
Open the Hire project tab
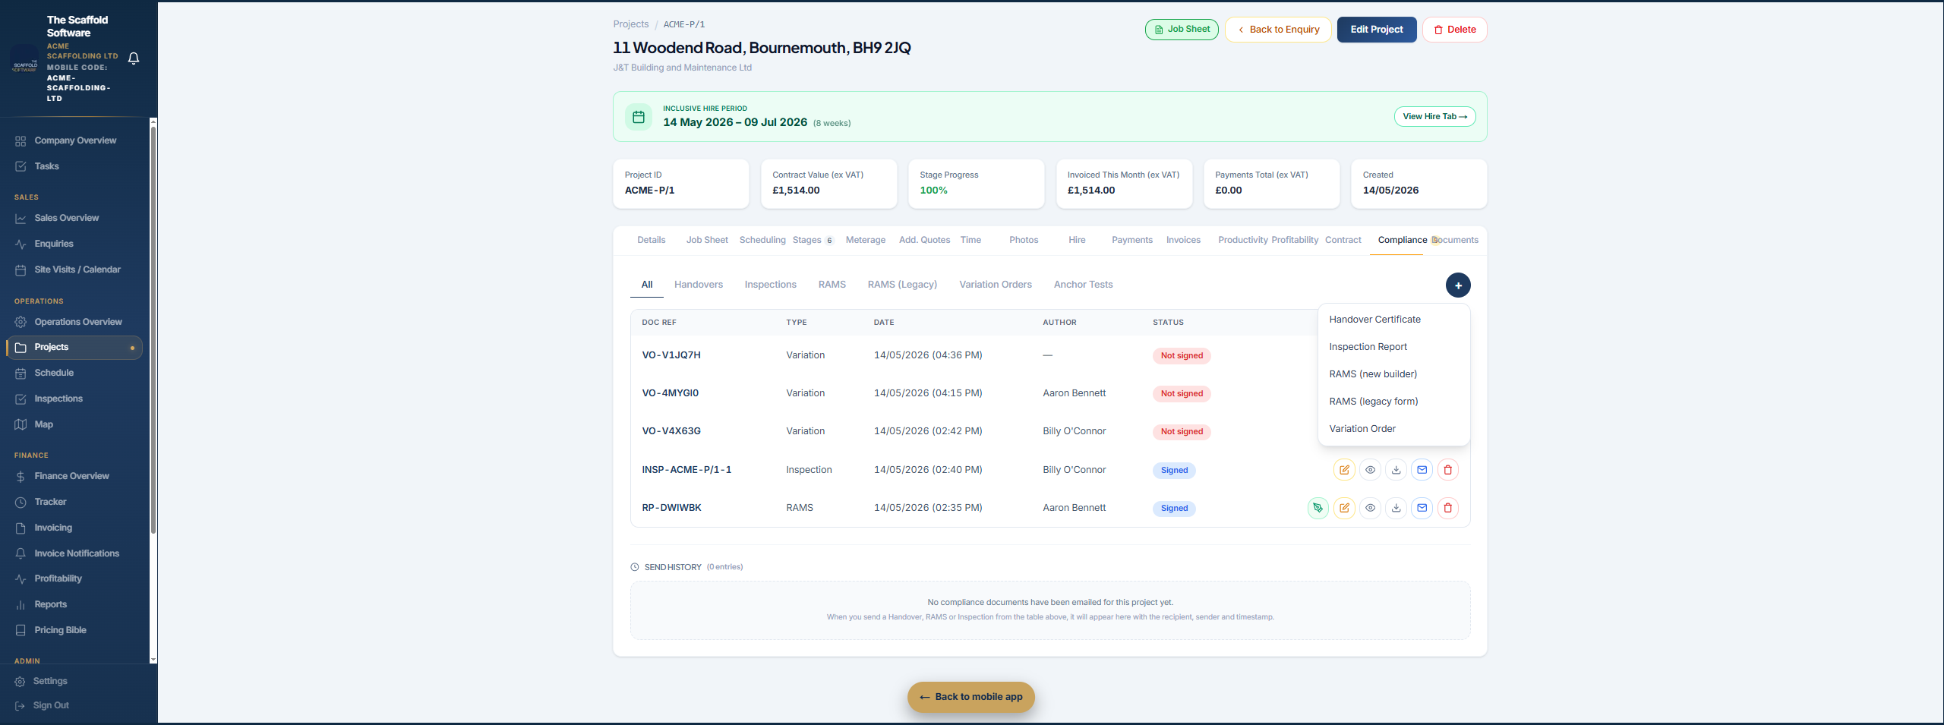pyautogui.click(x=1077, y=240)
